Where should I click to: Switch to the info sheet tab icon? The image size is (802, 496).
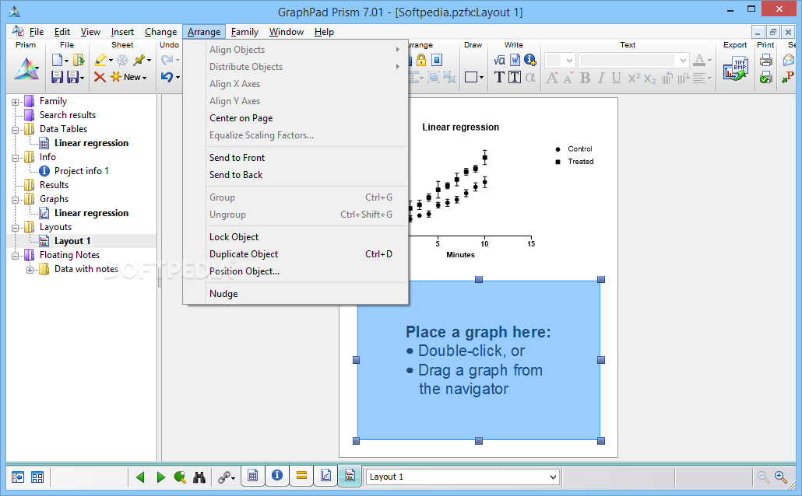click(277, 476)
